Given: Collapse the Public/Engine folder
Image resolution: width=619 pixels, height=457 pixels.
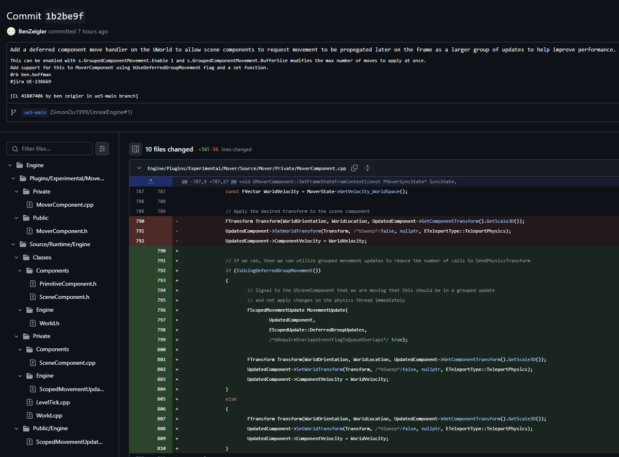Looking at the screenshot, I should tap(17, 428).
